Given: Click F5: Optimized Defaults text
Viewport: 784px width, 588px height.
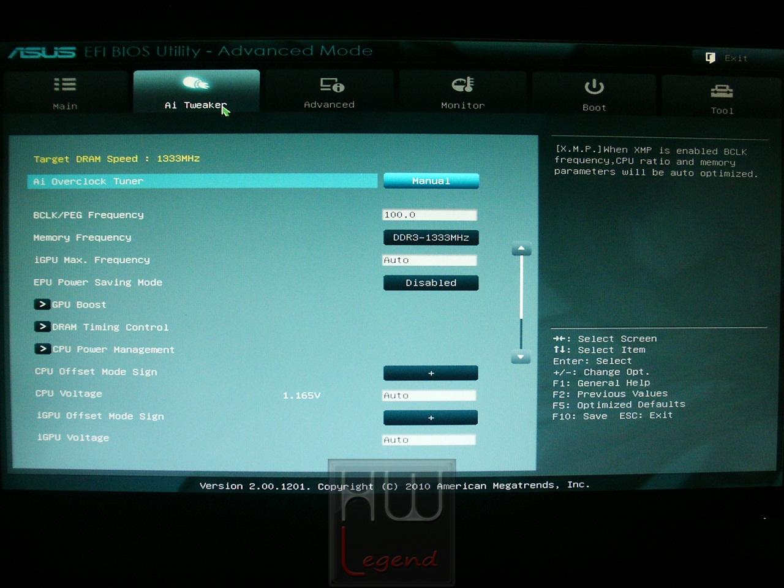Looking at the screenshot, I should [x=619, y=405].
